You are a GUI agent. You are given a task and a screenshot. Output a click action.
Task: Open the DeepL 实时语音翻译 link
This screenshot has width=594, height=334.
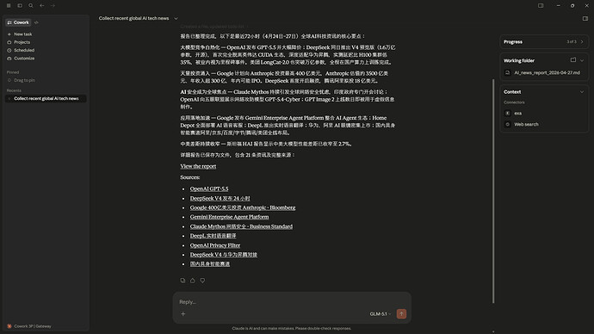[213, 236]
